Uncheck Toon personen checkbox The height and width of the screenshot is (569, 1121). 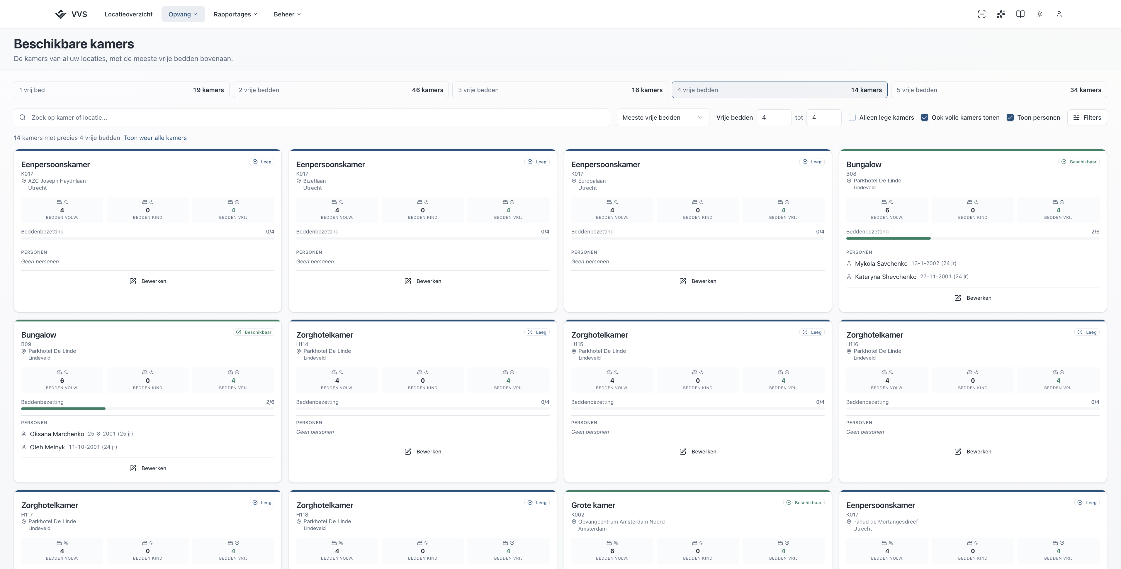click(x=1010, y=118)
